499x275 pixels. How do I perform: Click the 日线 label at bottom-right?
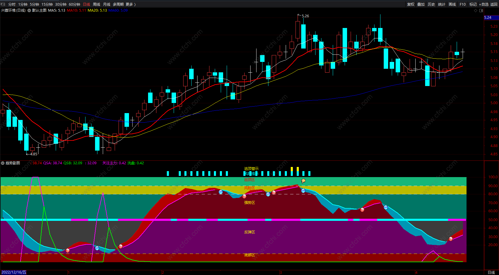[x=491, y=272]
